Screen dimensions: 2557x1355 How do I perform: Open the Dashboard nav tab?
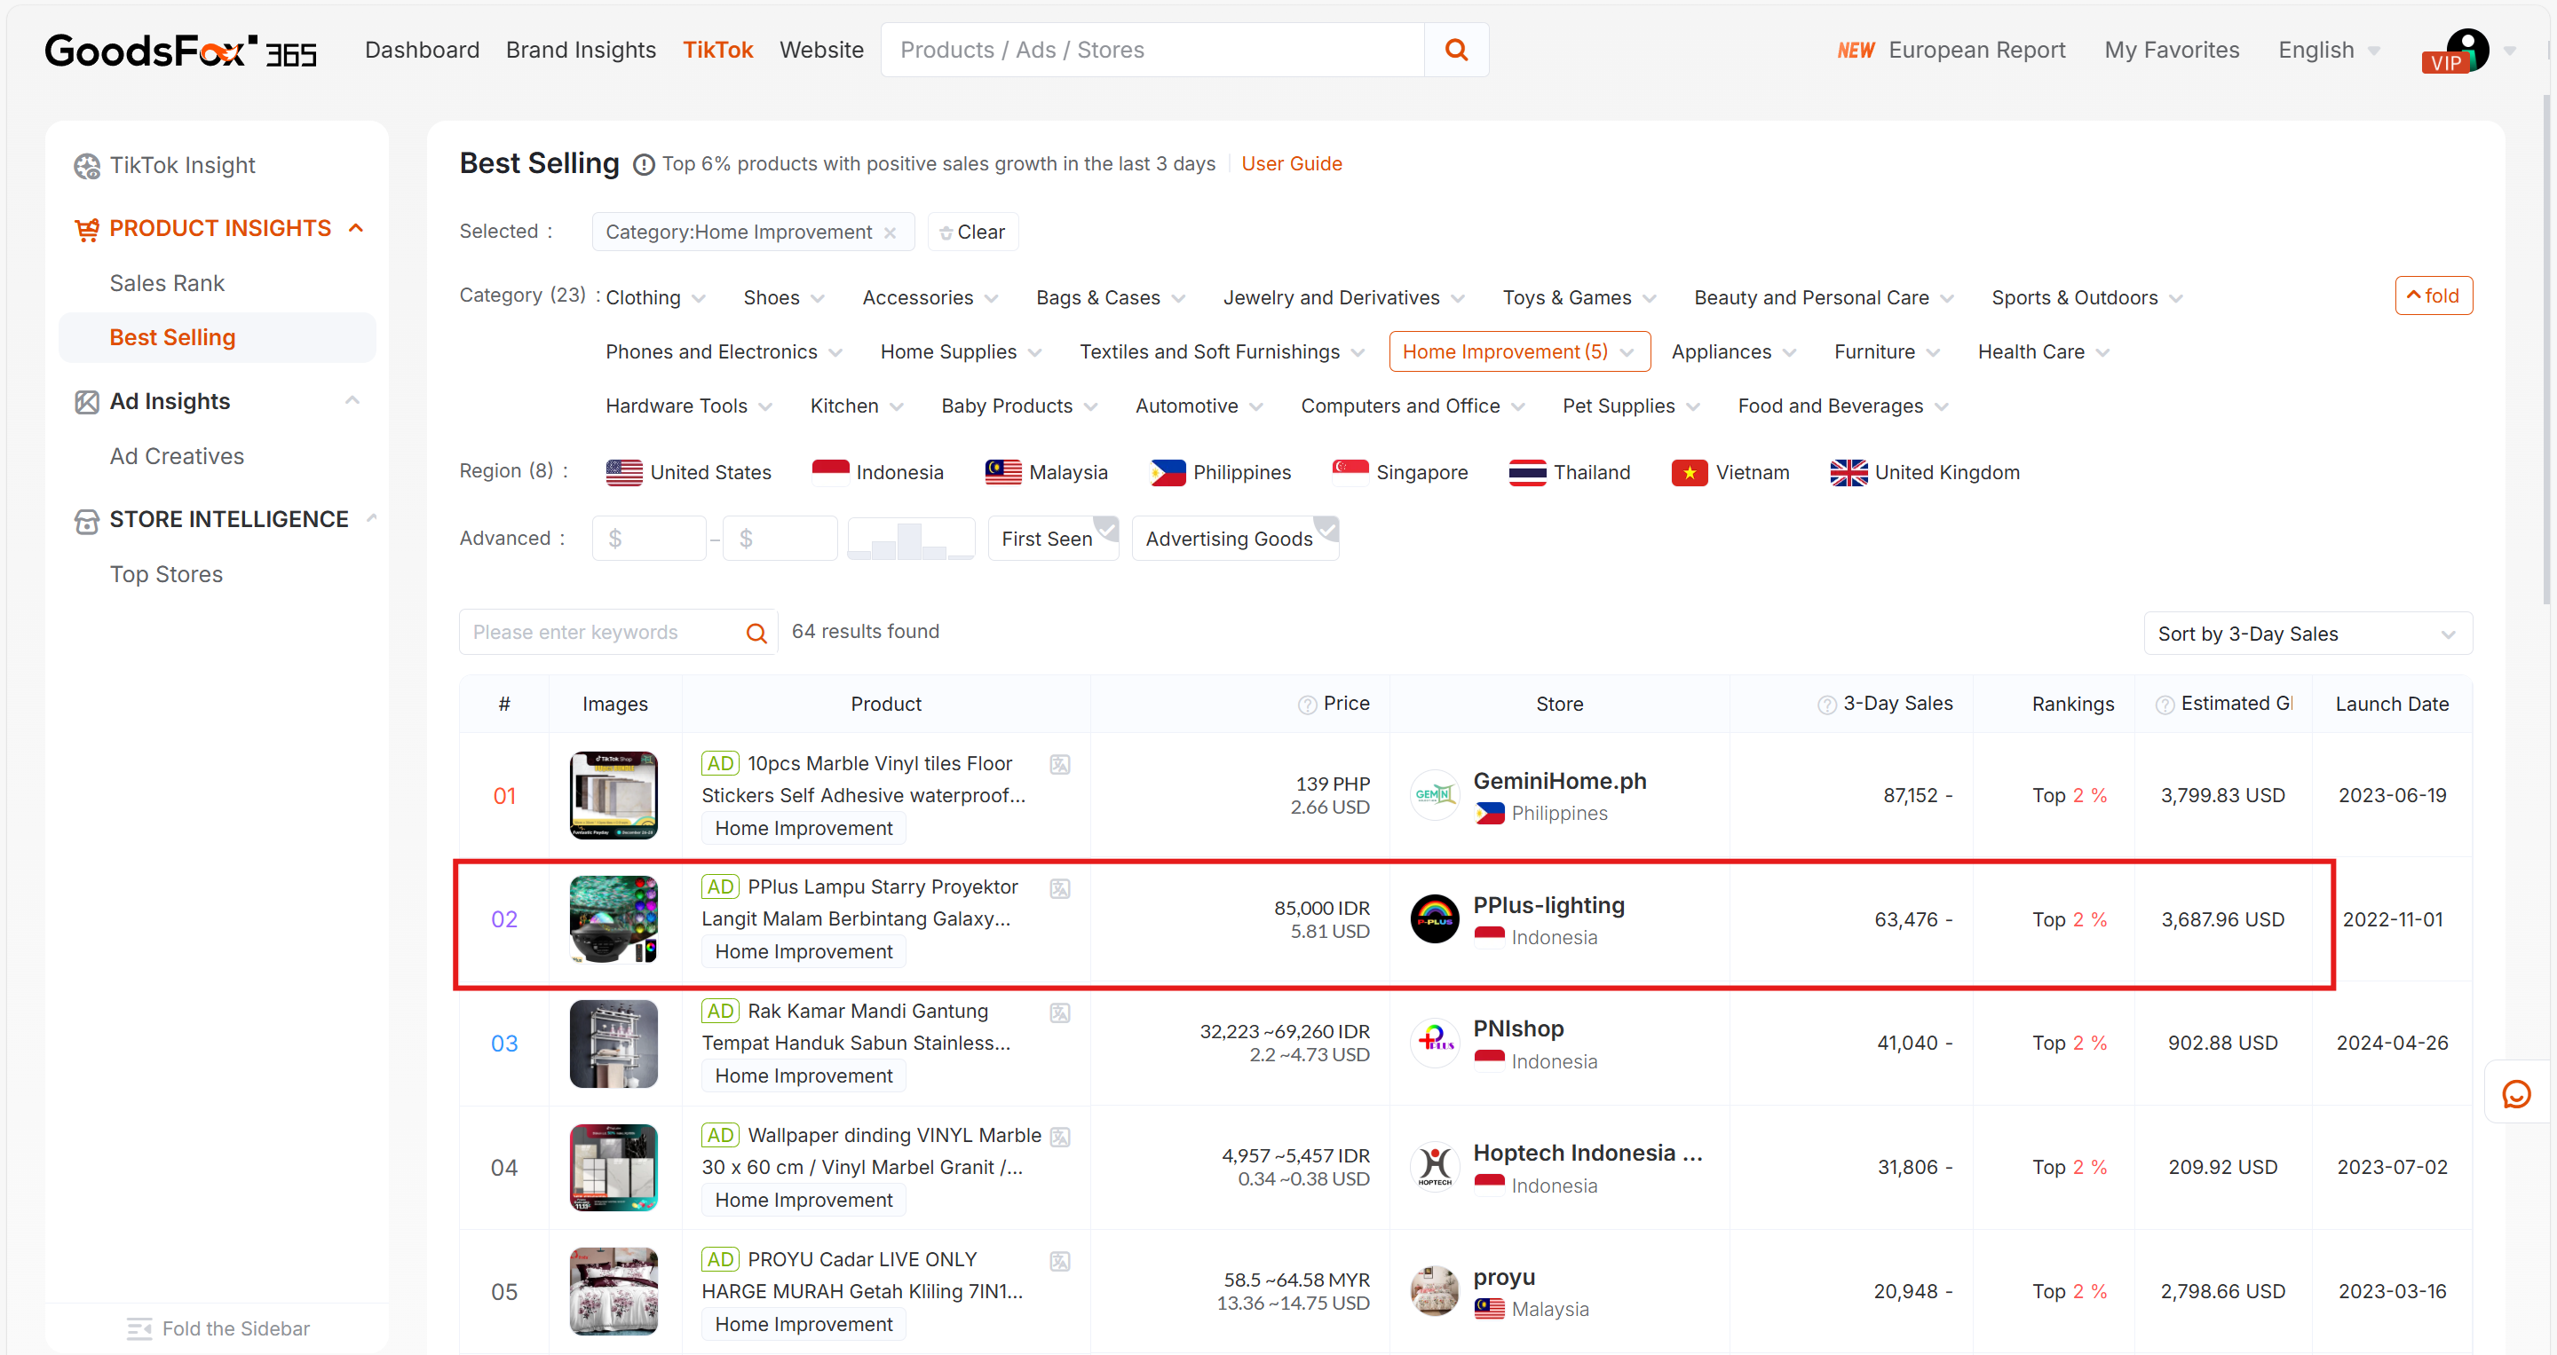point(422,51)
